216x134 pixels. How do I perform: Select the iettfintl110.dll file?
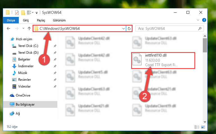[x=163, y=60]
